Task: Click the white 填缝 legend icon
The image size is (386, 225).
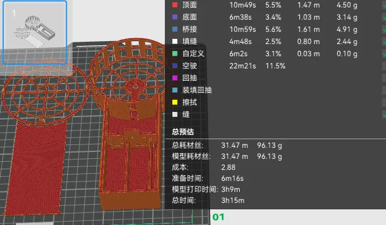Action: [x=175, y=41]
